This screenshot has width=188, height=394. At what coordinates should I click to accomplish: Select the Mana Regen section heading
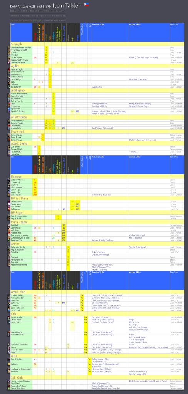(18, 222)
